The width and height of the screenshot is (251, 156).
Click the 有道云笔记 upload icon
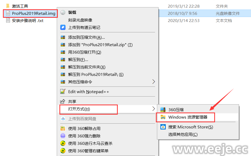pos(63,27)
